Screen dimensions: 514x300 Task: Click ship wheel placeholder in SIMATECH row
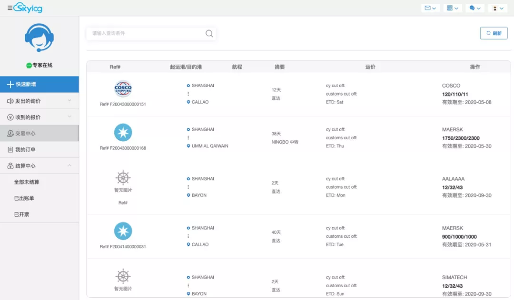(x=123, y=276)
